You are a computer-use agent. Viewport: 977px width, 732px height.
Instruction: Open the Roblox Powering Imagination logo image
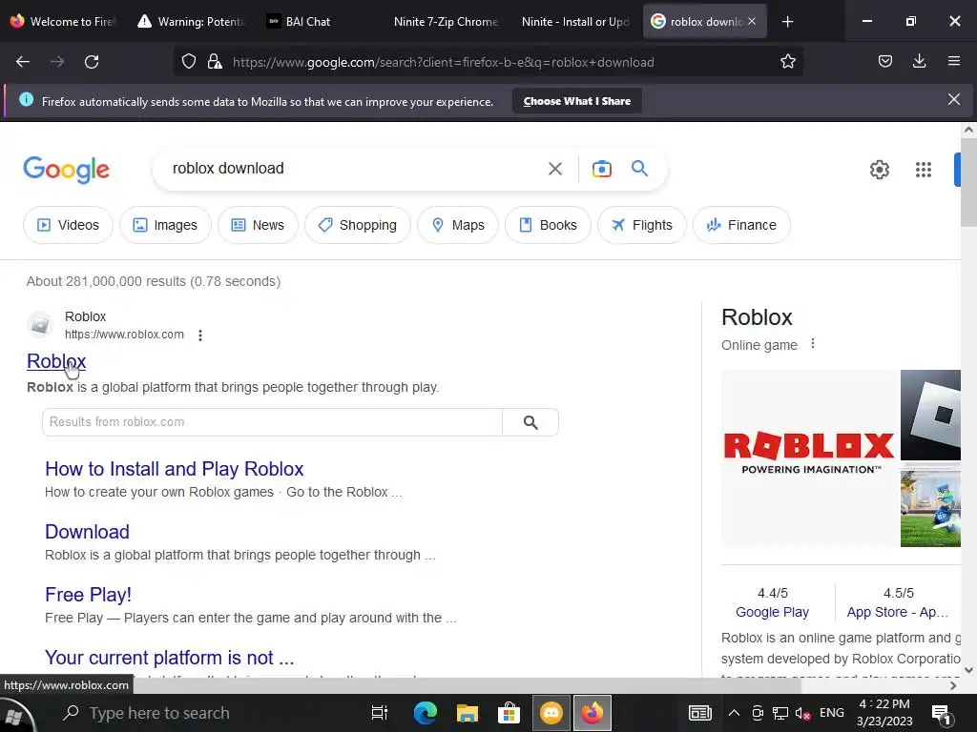point(809,458)
